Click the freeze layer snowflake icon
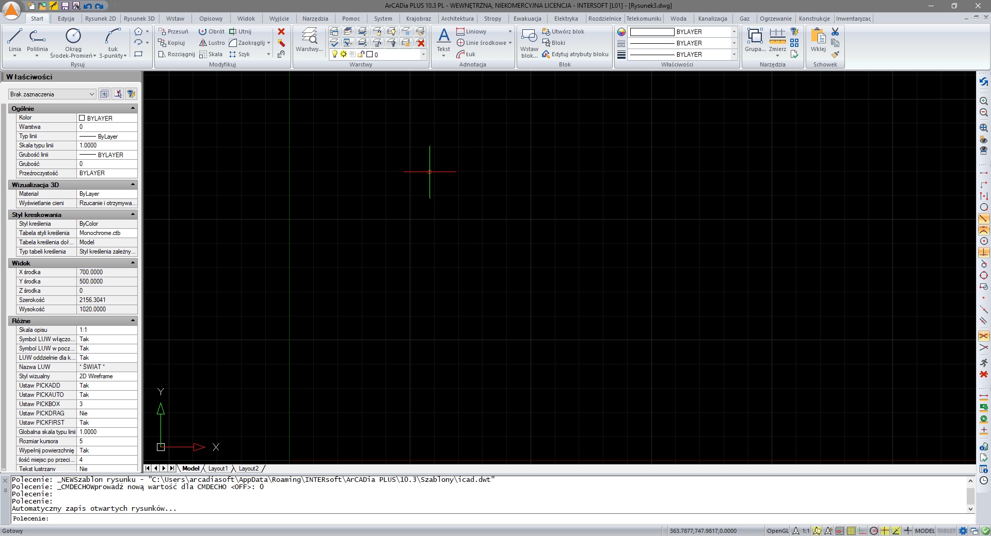991x536 pixels. 407,31
